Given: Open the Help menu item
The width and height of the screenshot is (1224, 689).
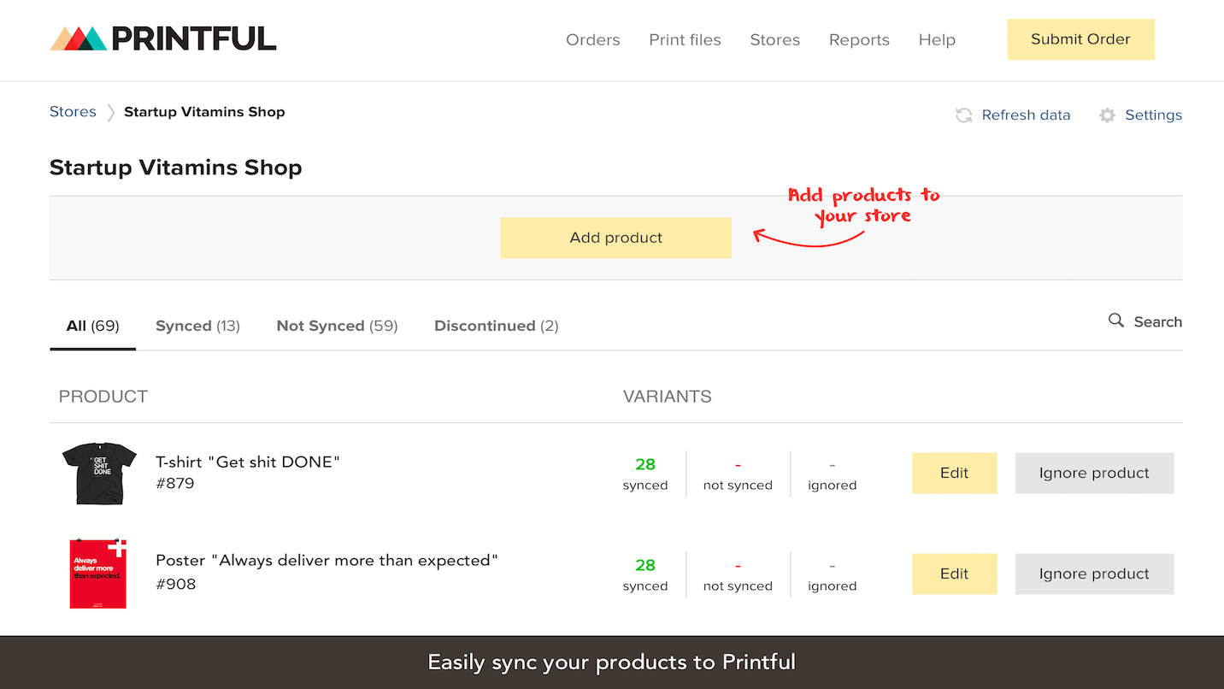Looking at the screenshot, I should pos(937,40).
